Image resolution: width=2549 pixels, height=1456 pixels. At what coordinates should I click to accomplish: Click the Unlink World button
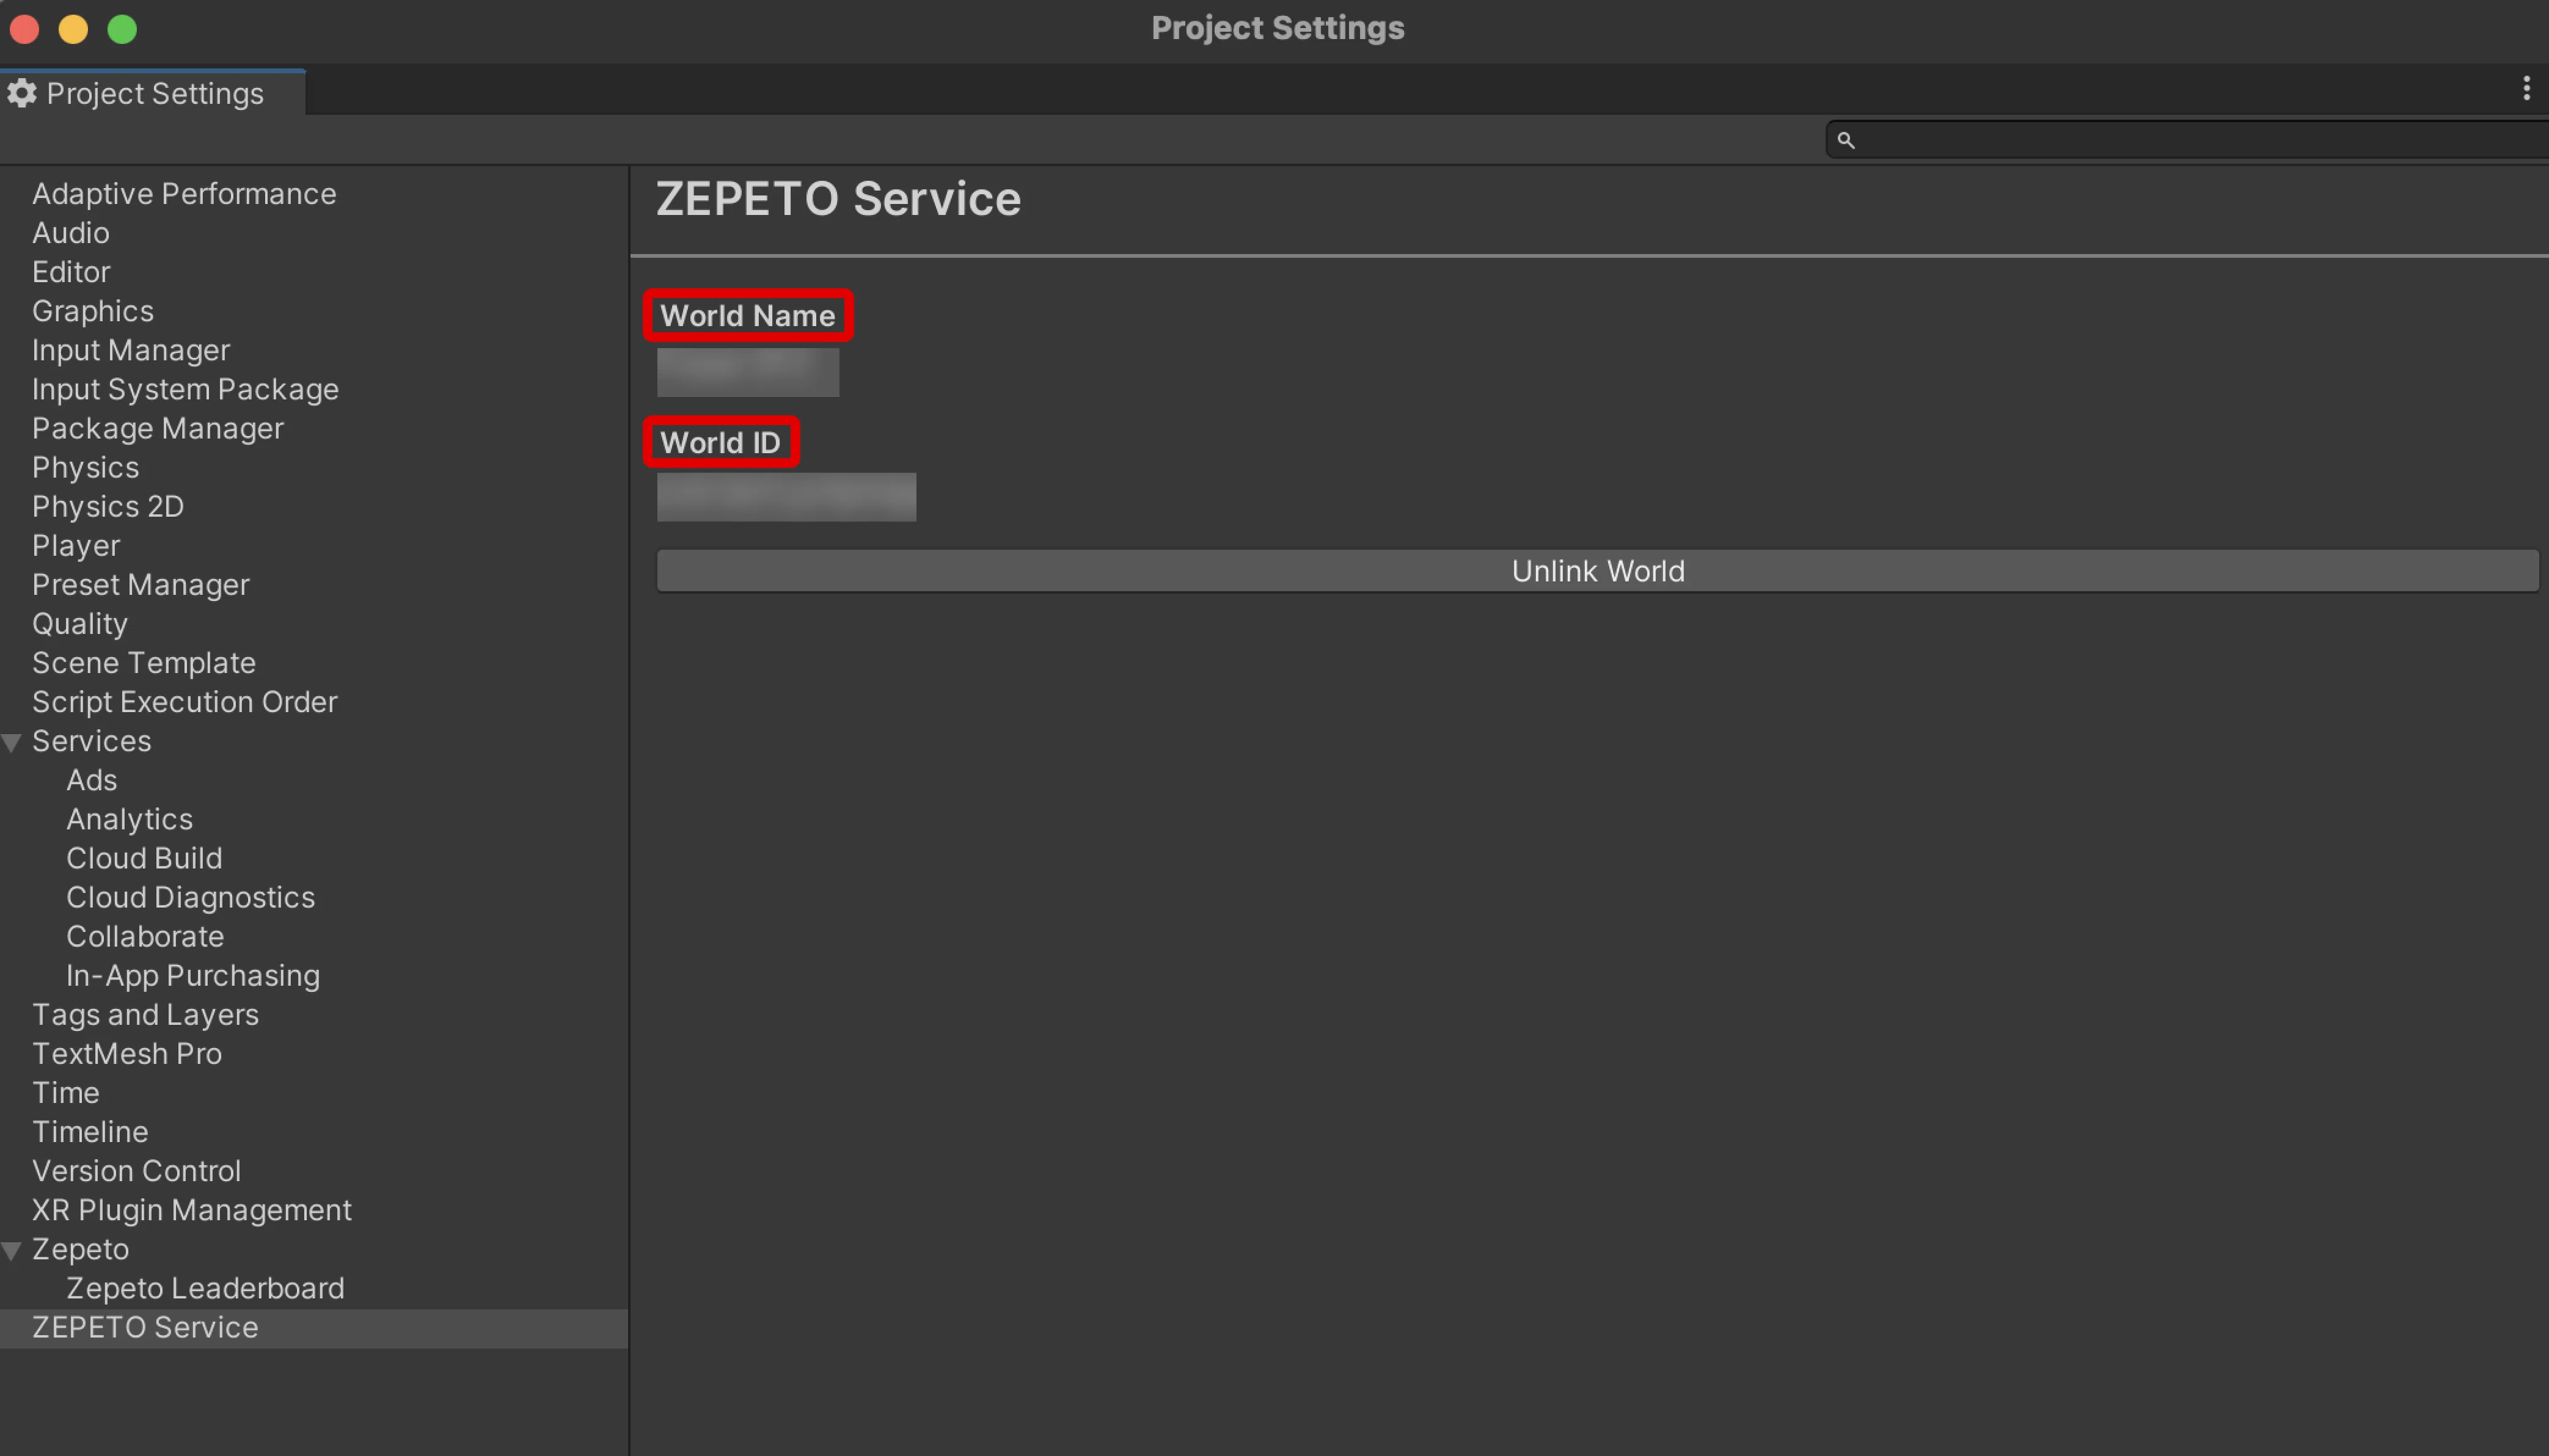click(1598, 571)
